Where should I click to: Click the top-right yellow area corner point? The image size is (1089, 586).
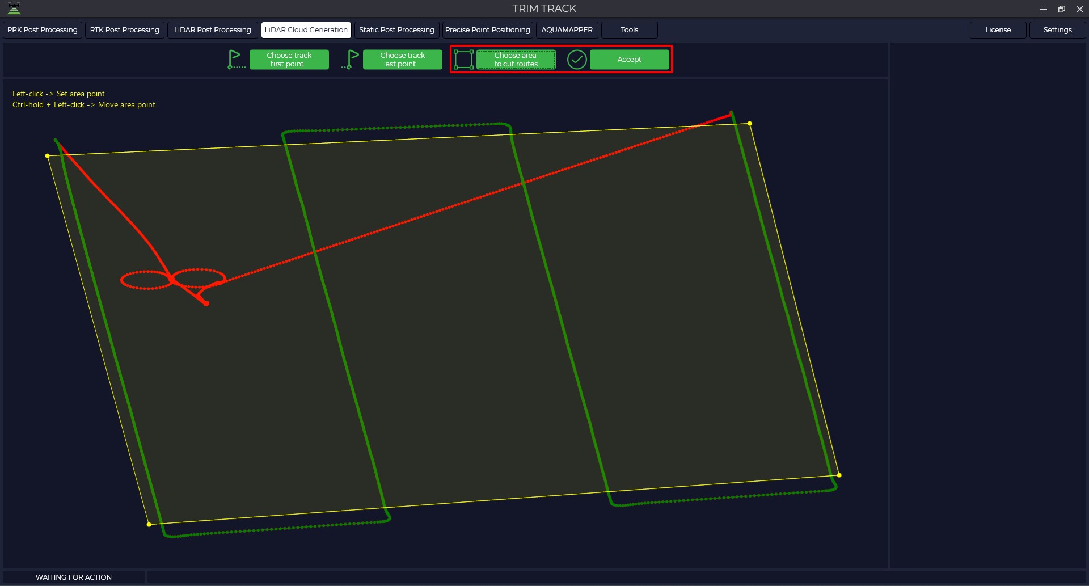pyautogui.click(x=750, y=123)
